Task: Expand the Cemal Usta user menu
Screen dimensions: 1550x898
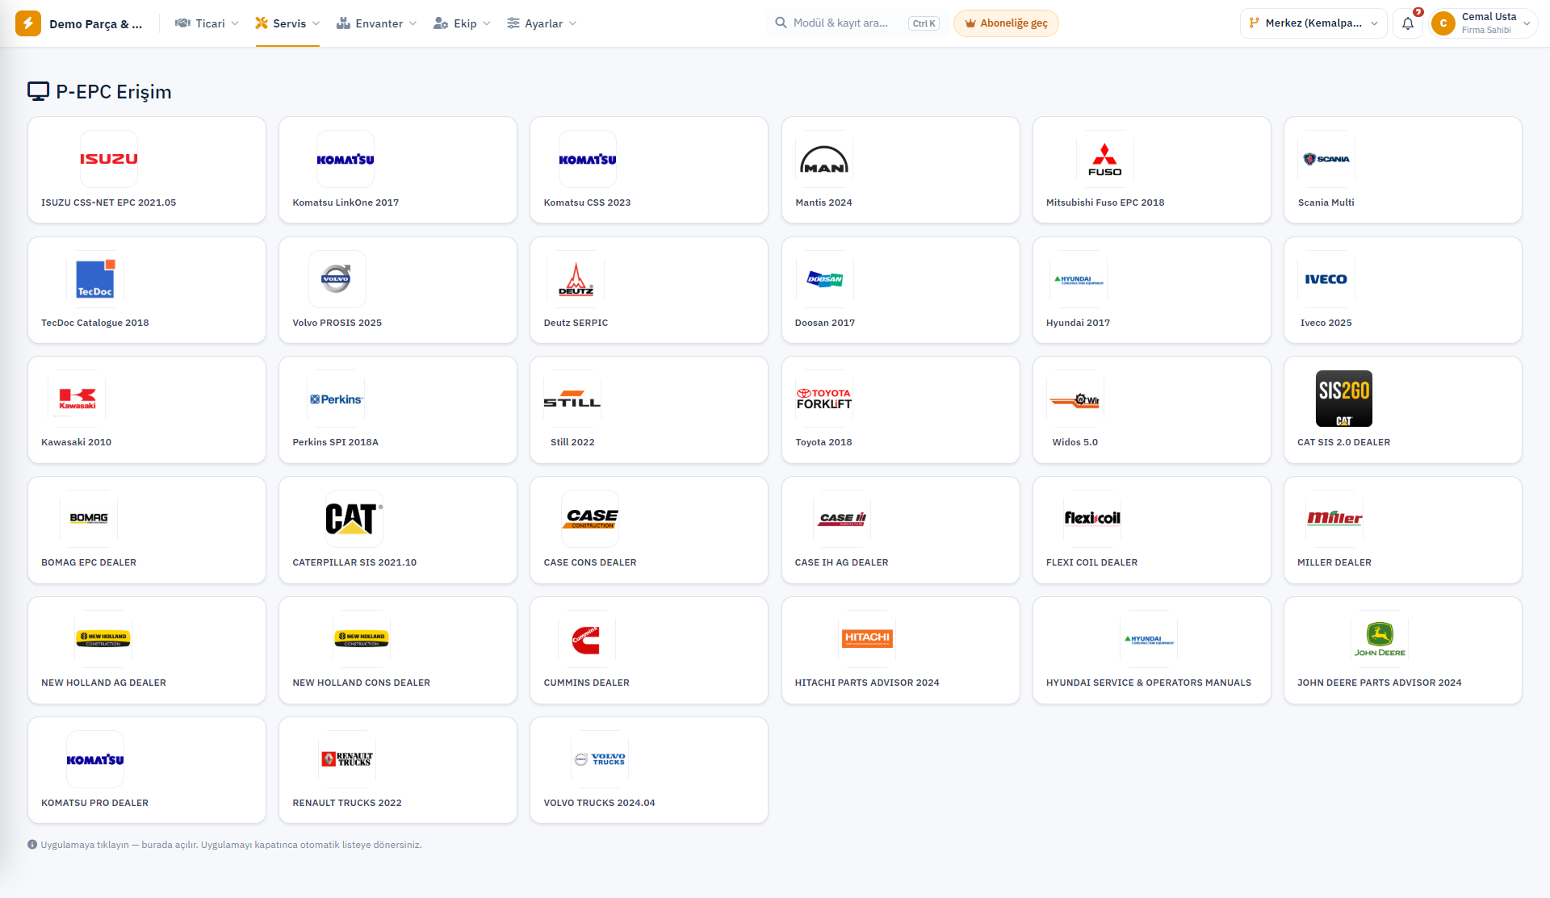Action: click(x=1482, y=23)
